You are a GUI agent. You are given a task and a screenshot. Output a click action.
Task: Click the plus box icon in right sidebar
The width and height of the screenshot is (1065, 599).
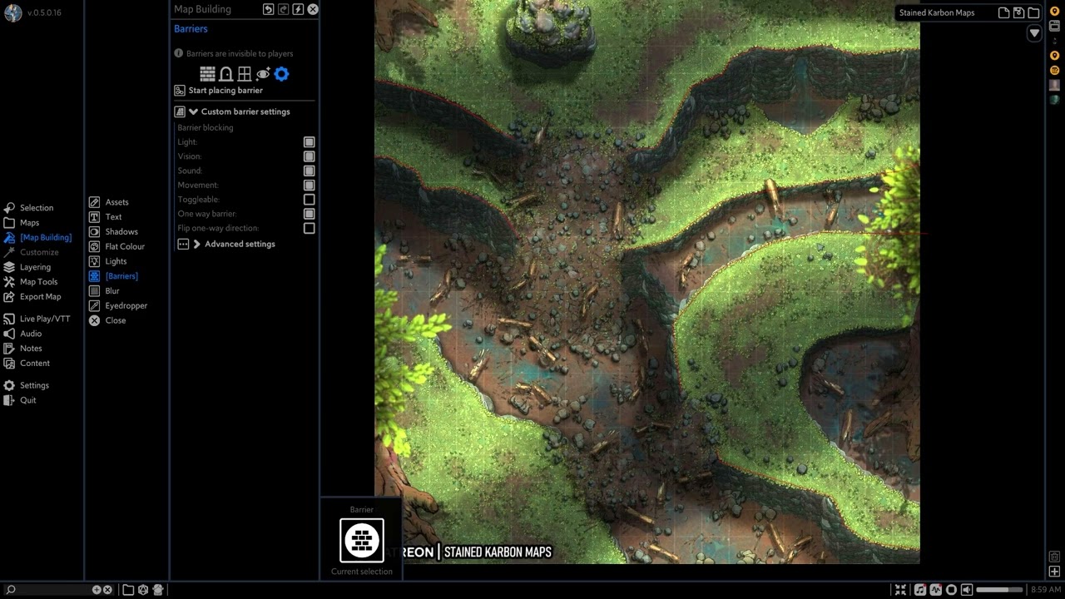click(x=1054, y=572)
